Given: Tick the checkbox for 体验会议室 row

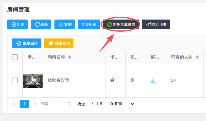Looking at the screenshot, I should tap(15, 80).
